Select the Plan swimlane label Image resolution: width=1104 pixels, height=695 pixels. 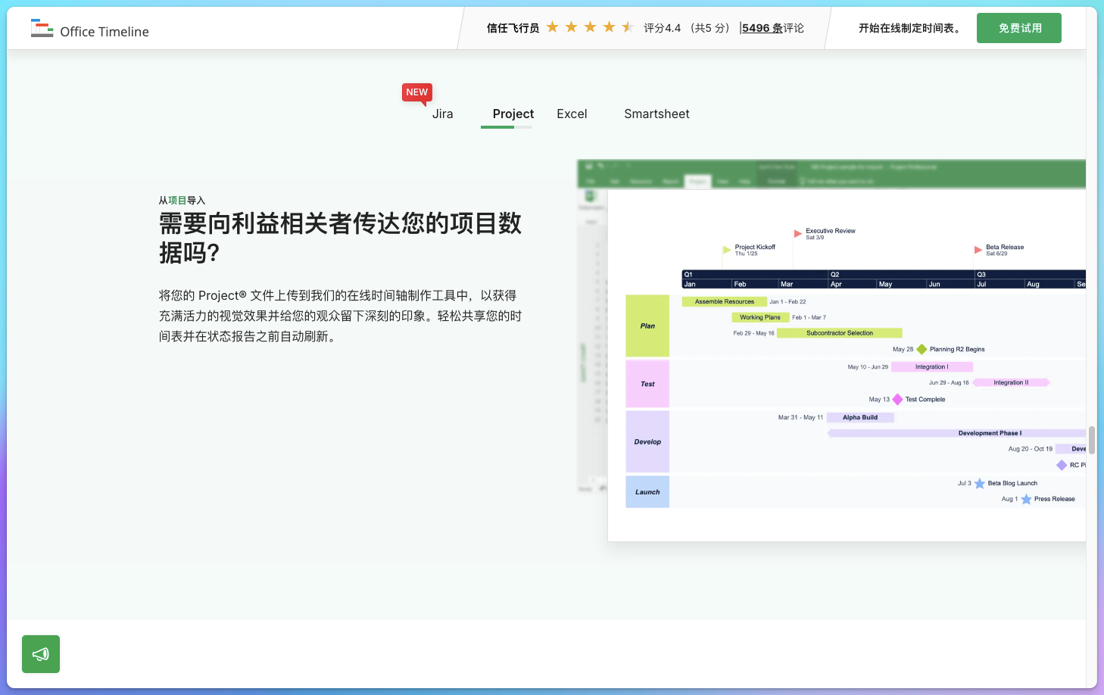(x=647, y=326)
